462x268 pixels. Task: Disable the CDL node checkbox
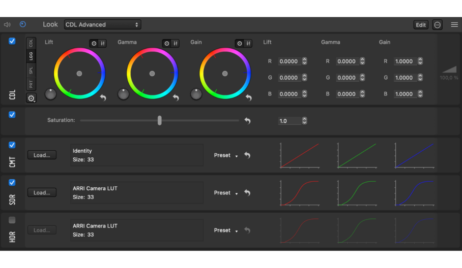12,42
